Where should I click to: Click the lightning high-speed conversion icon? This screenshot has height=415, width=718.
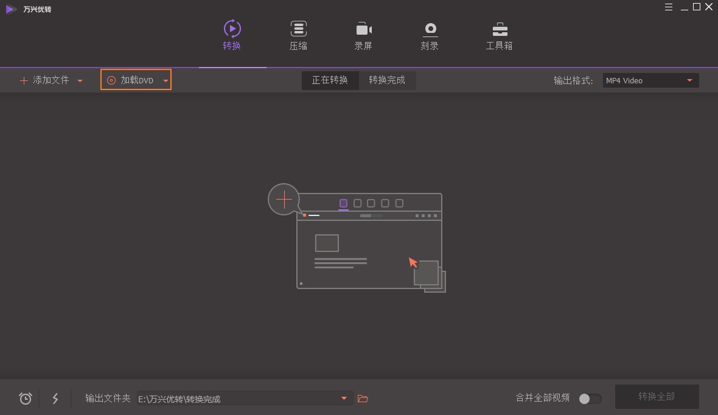click(x=55, y=398)
